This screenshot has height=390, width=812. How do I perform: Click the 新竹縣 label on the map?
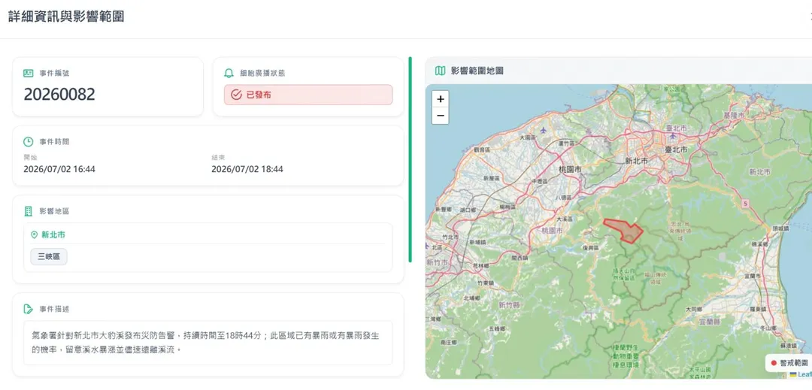pos(510,305)
